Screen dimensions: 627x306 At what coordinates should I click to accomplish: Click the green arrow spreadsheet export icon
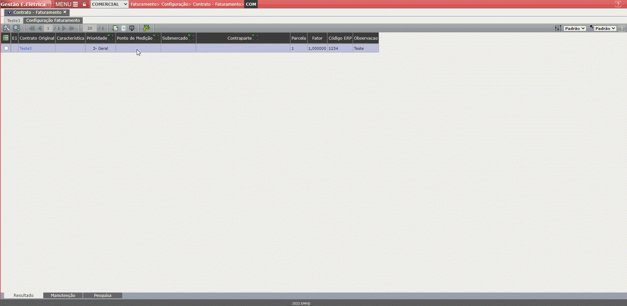point(146,28)
